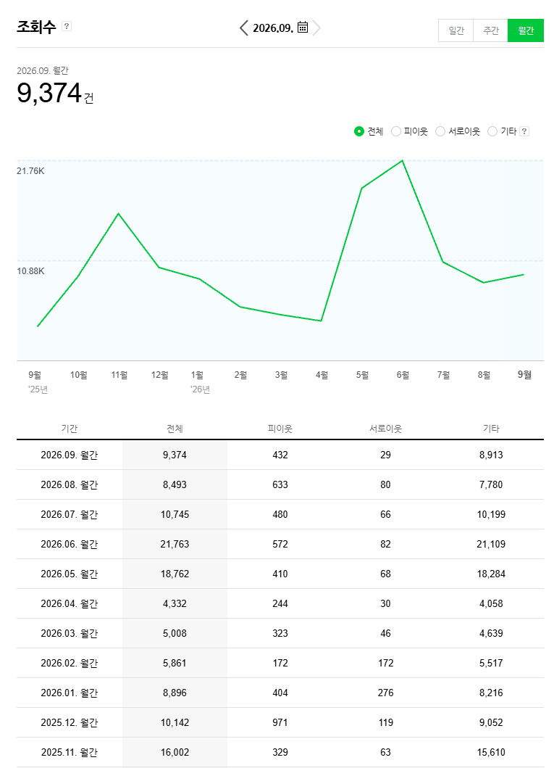
Task: Click the 18,762 total views cell
Action: [x=175, y=574]
